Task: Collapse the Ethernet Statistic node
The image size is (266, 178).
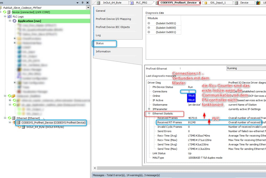Action: (x=149, y=113)
